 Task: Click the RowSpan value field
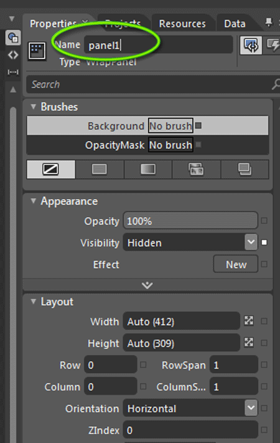click(x=234, y=365)
